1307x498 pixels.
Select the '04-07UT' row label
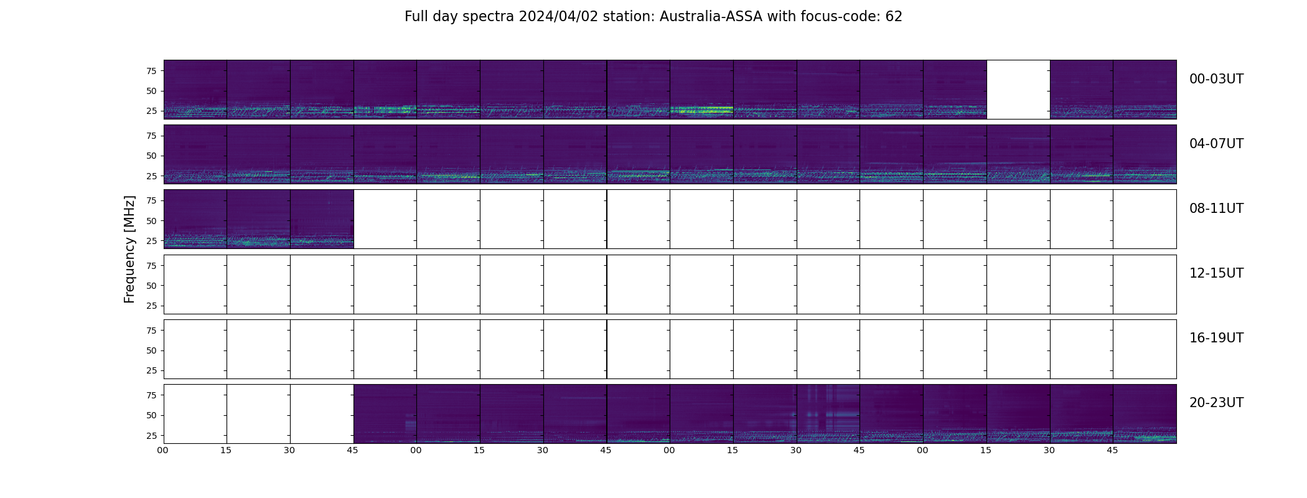1216,144
